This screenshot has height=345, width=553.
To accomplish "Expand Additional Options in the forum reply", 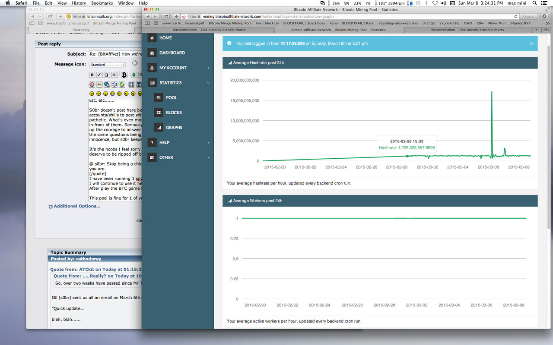I will tap(74, 206).
